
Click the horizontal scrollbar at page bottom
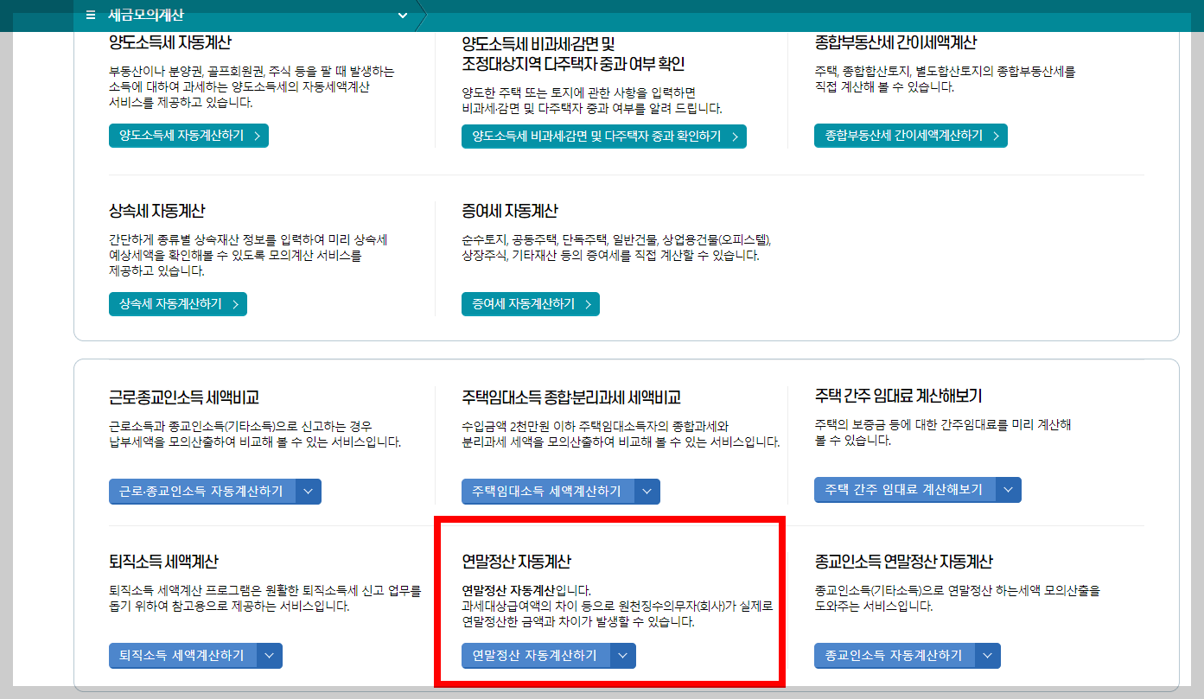pos(602,693)
